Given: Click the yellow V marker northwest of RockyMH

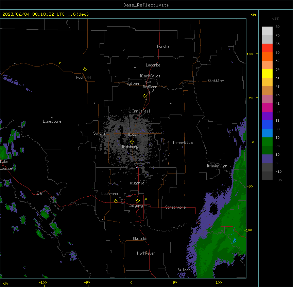Looking at the screenshot, I should 59,63.
